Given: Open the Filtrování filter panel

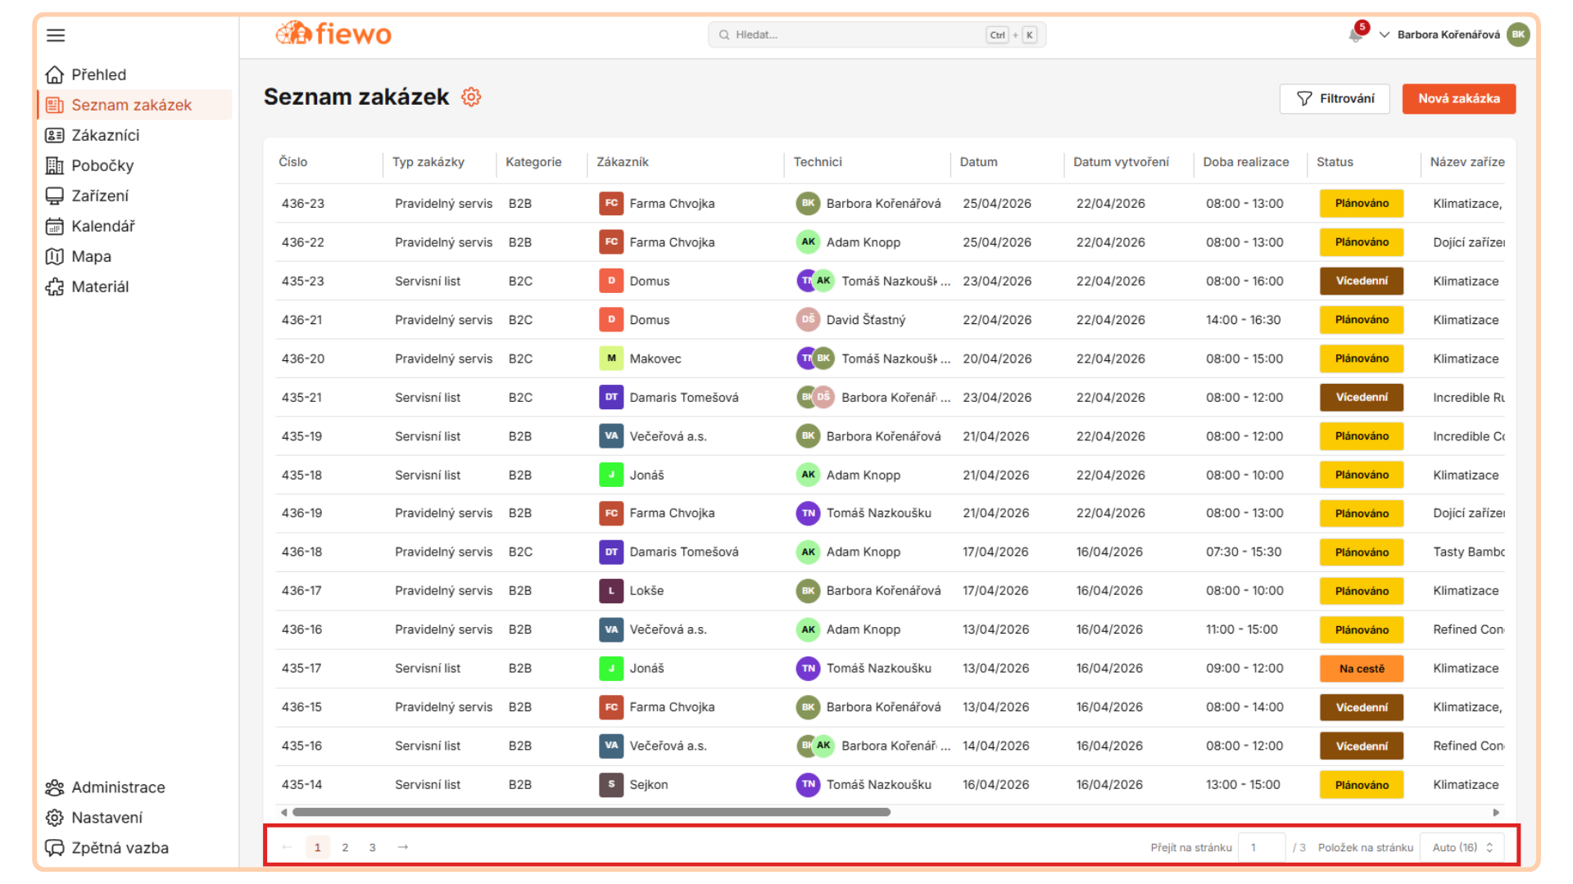Looking at the screenshot, I should pos(1335,98).
